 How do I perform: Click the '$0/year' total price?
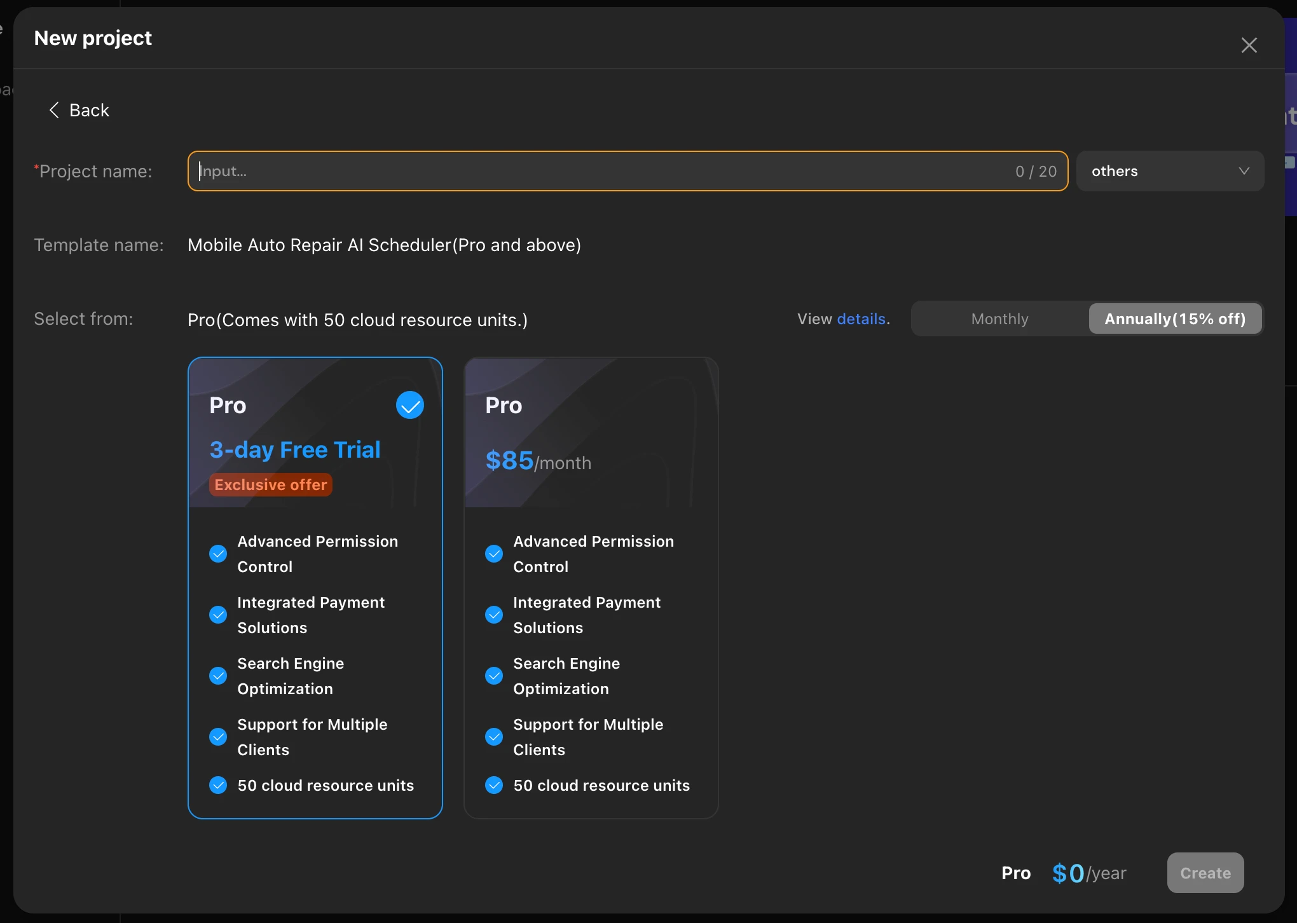(x=1089, y=873)
